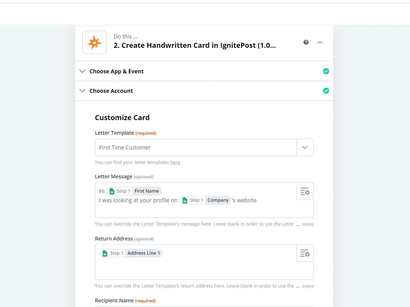The height and width of the screenshot is (307, 410).
Task: Click the IgnitePost star app icon
Action: tap(94, 42)
